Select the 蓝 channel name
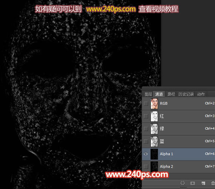215x189 pixels. [162, 141]
